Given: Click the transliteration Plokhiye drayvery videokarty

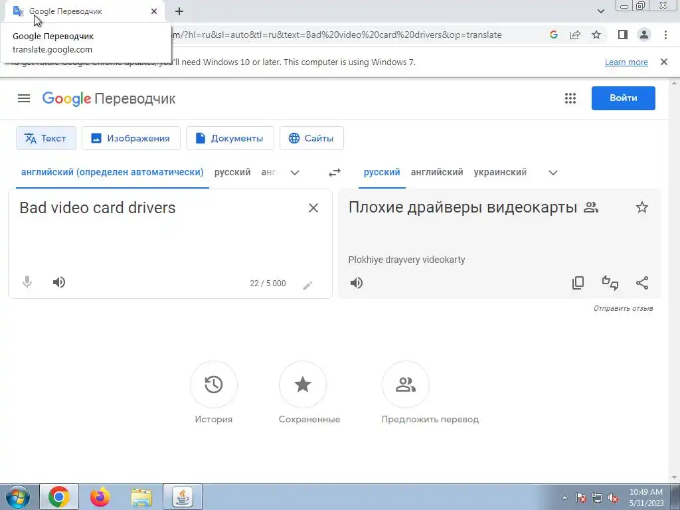Looking at the screenshot, I should click(406, 260).
